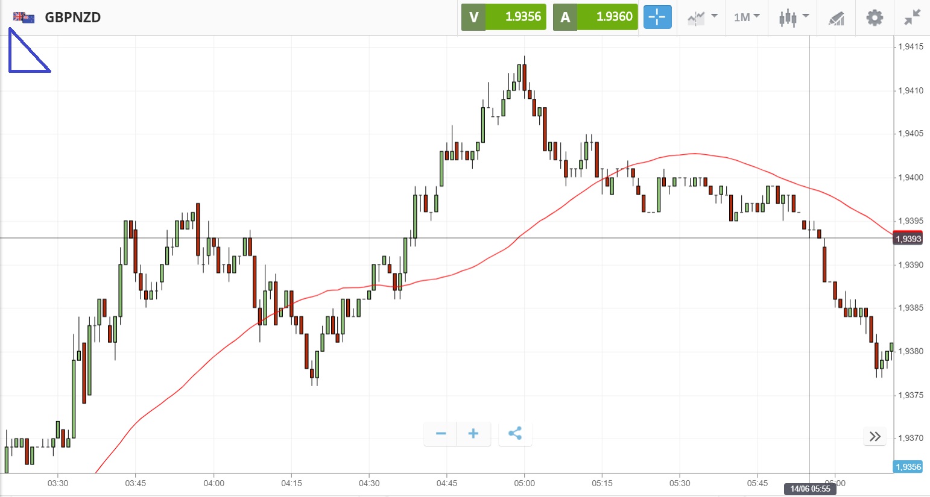The image size is (930, 497).
Task: Jump to latest candles with double-arrow
Action: click(x=875, y=436)
